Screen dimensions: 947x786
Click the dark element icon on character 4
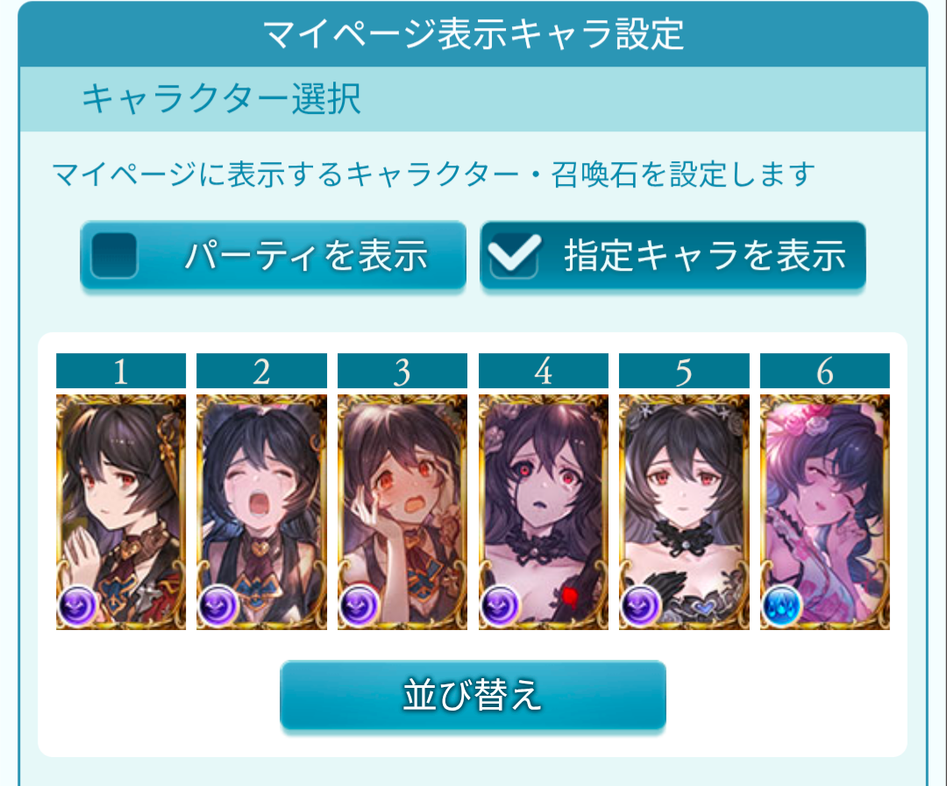click(x=500, y=605)
